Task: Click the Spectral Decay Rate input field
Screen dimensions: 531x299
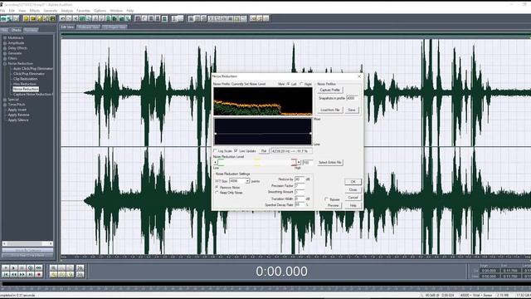Action: 300,205
